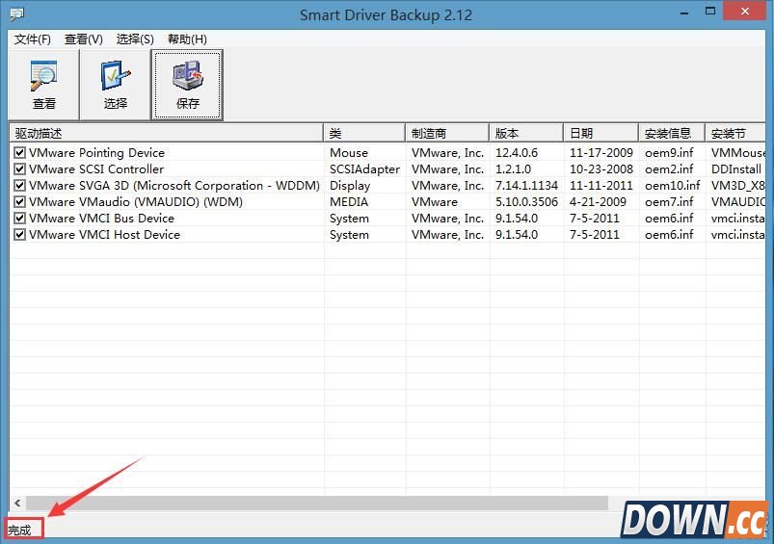Sort list by 版本 column header

[x=525, y=133]
